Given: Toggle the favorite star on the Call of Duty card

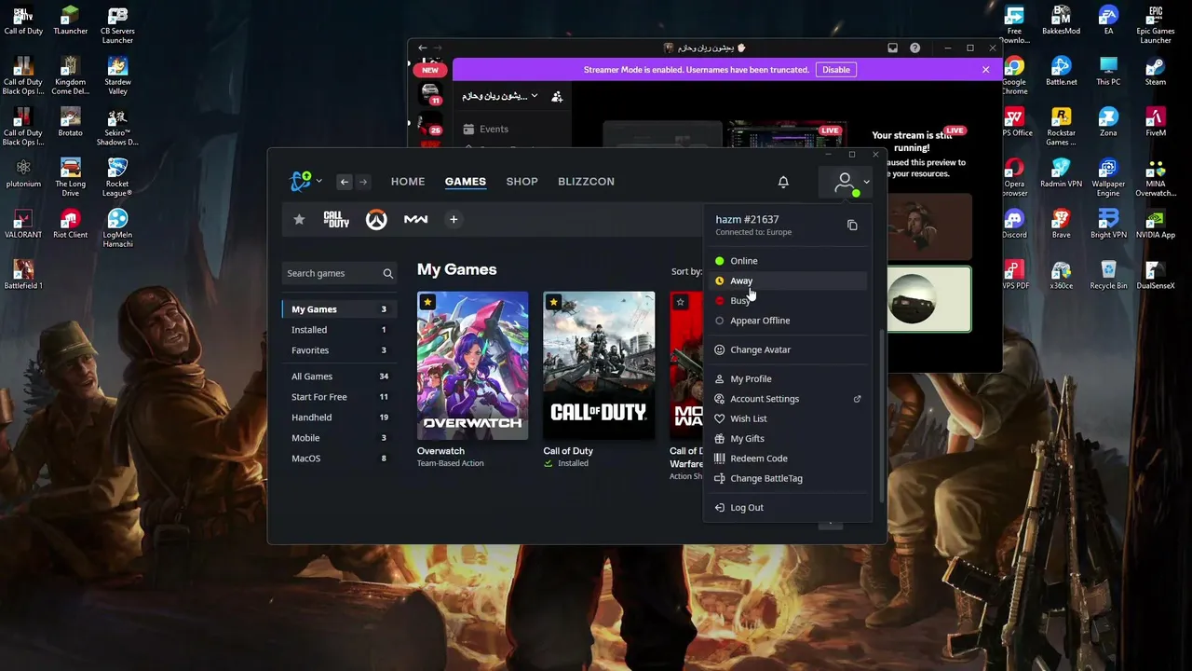Looking at the screenshot, I should tap(554, 302).
